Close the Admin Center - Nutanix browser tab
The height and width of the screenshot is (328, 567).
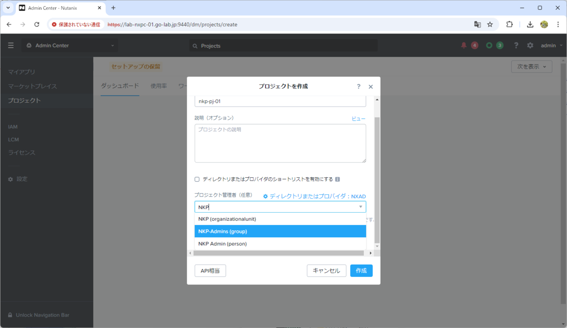(99, 8)
